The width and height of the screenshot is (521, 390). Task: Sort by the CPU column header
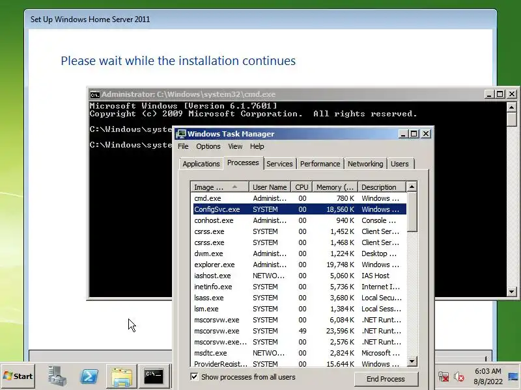302,187
